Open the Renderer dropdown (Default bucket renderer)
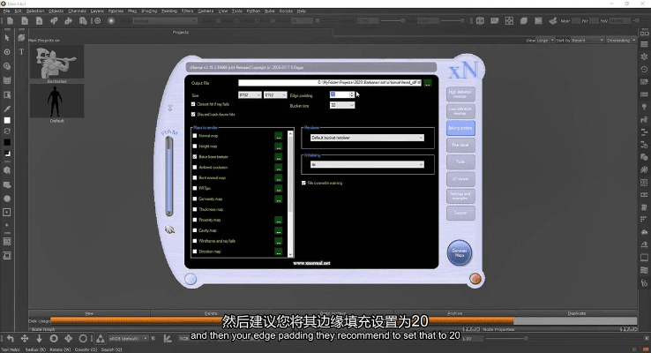 (x=367, y=138)
